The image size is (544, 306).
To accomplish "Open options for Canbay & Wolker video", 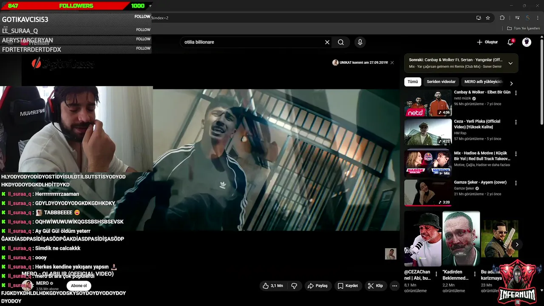I will pyautogui.click(x=516, y=93).
